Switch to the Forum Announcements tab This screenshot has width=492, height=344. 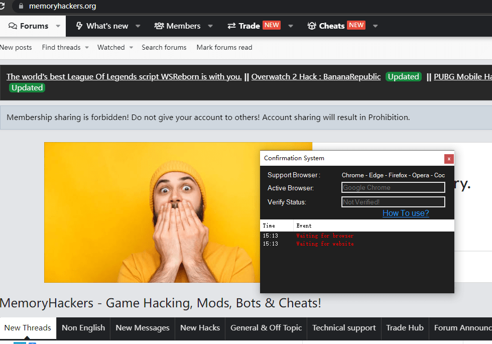(x=461, y=328)
